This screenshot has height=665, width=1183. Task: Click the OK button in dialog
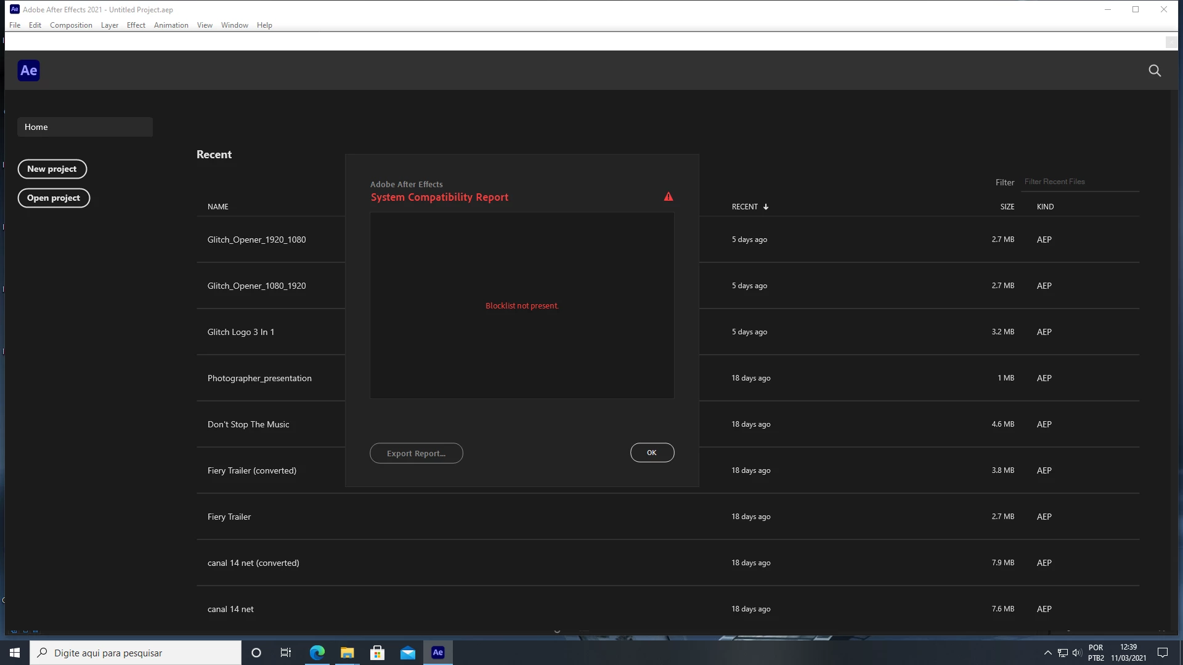(x=652, y=453)
